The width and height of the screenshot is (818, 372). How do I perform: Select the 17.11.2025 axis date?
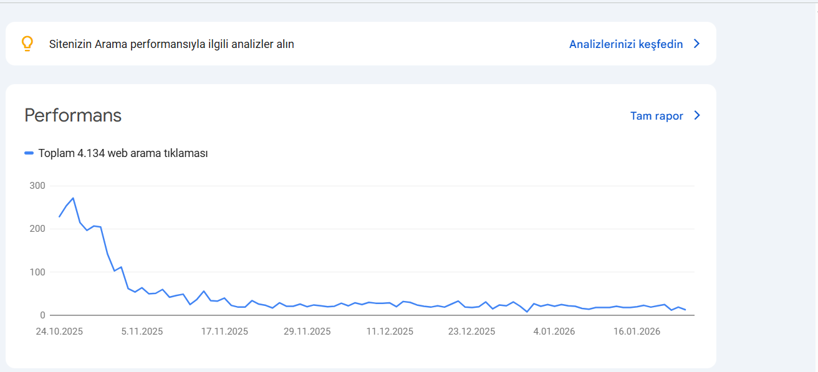224,331
